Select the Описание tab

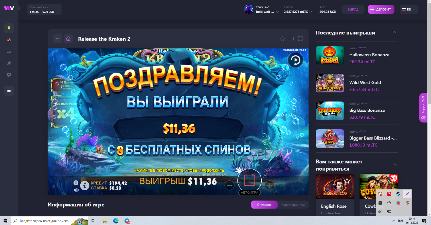[264, 204]
